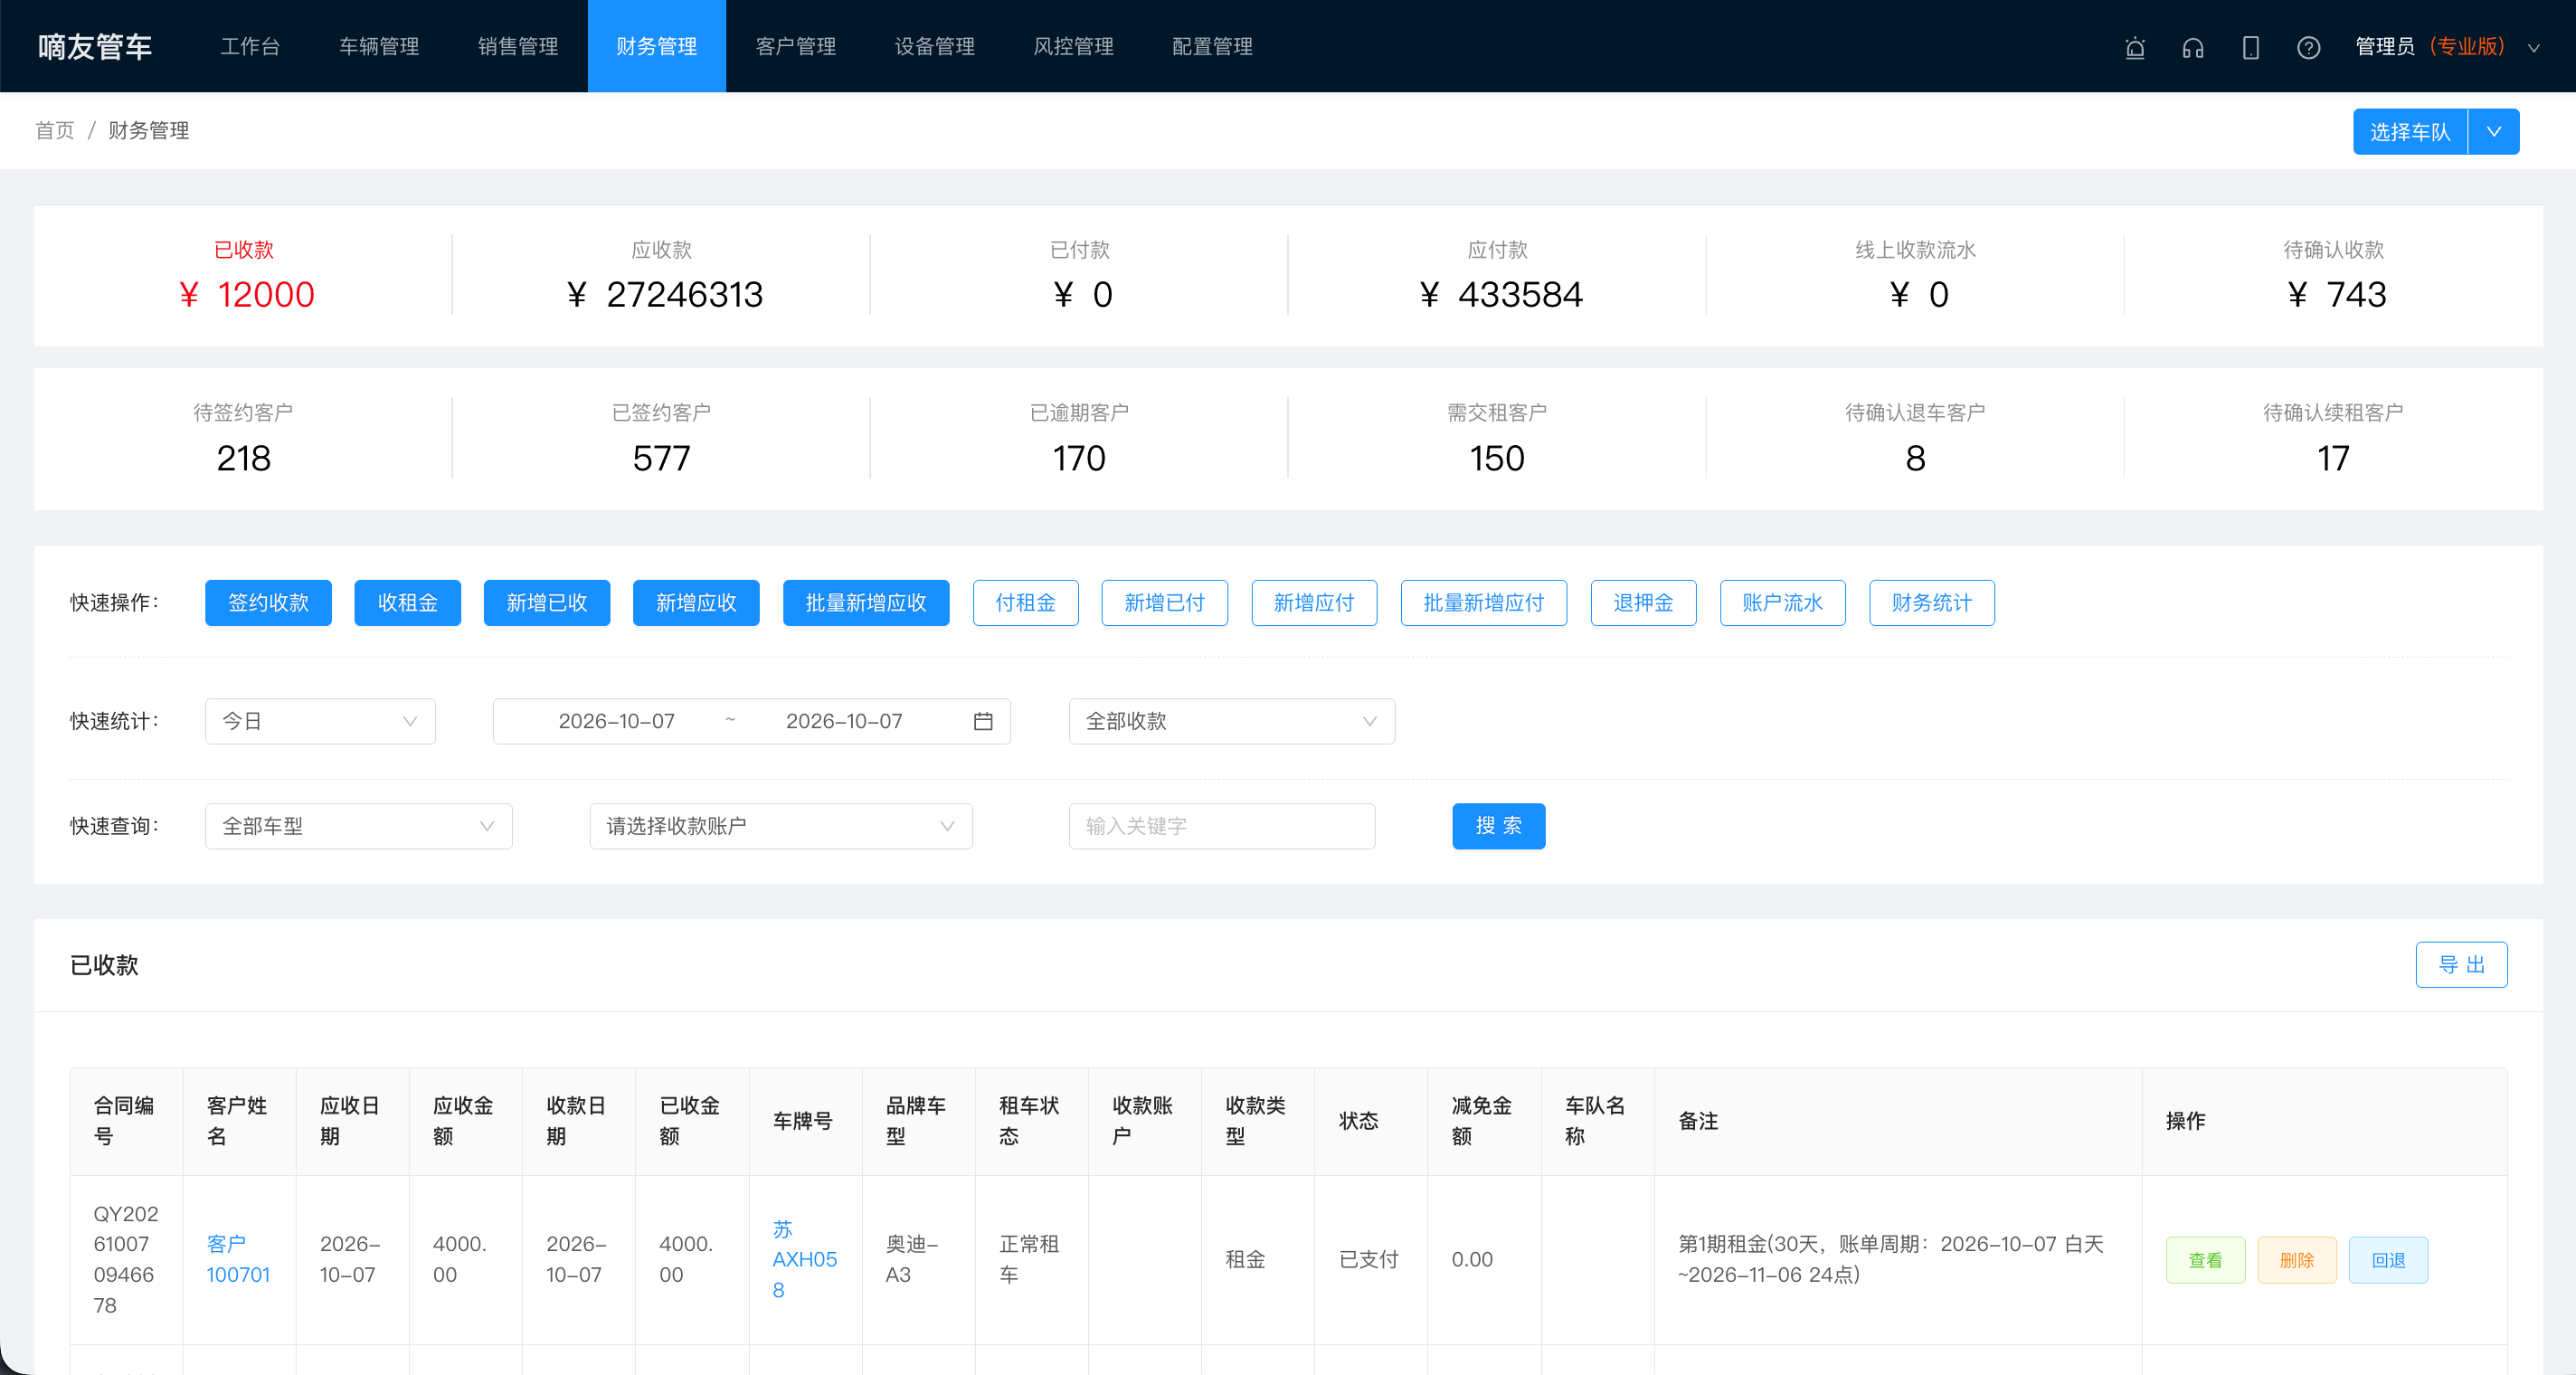Click the headset customer service icon
This screenshot has height=1375, width=2576.
click(2193, 47)
